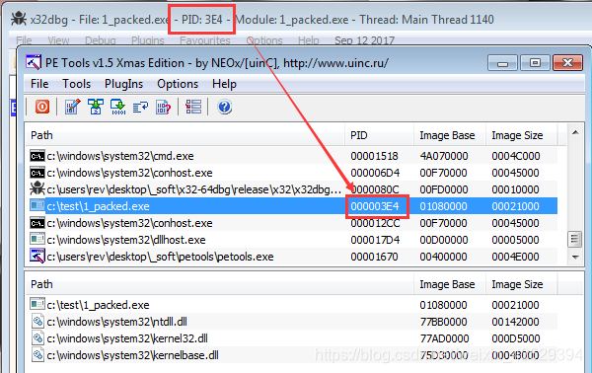Open the Plugins menu in x32dbg window
592x373 pixels.
148,40
